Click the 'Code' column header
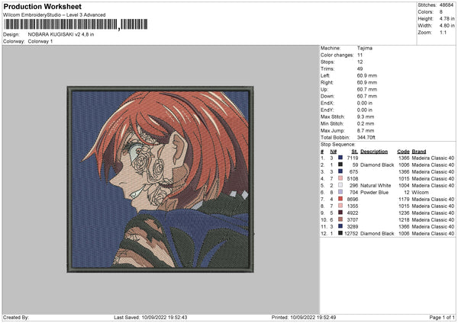Image resolution: width=458 pixels, height=323 pixels. [x=403, y=152]
